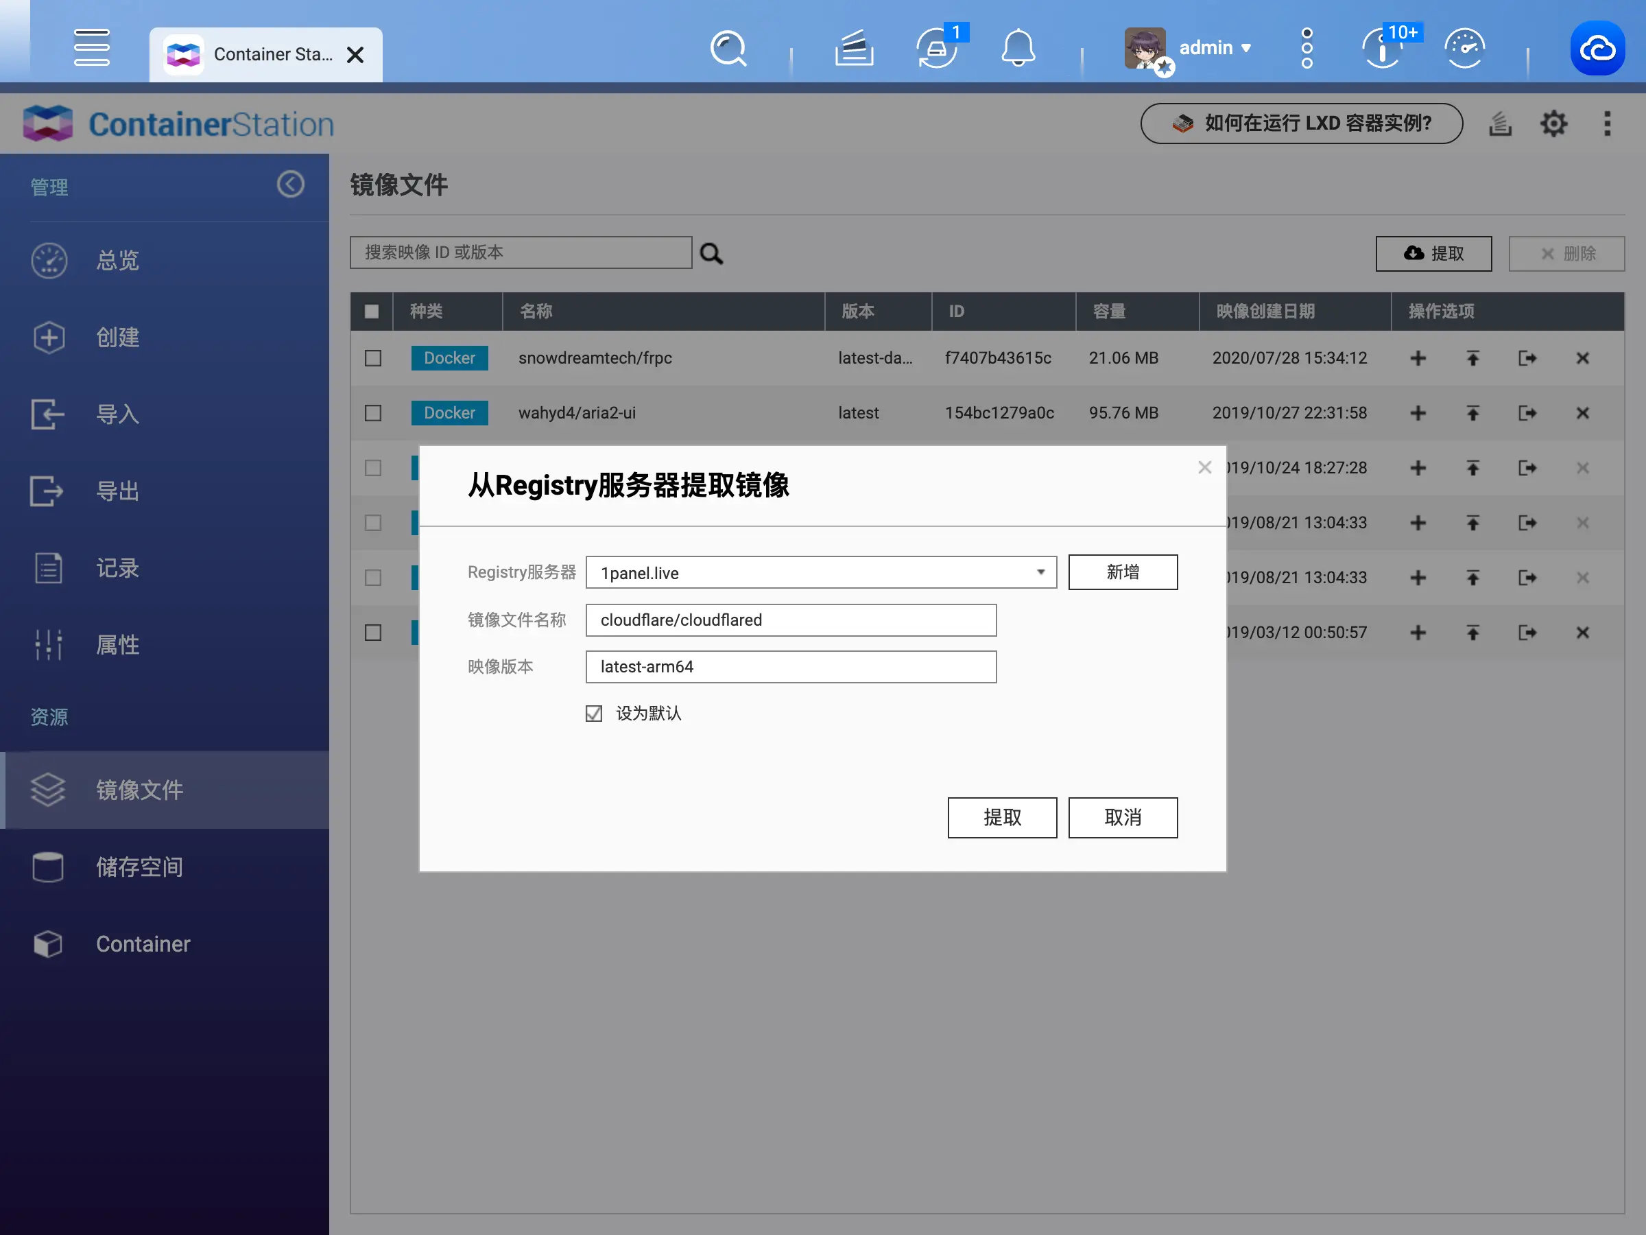The image size is (1646, 1235).
Task: Create container from wahyd4/aria2-ui plus icon
Action: pos(1418,413)
